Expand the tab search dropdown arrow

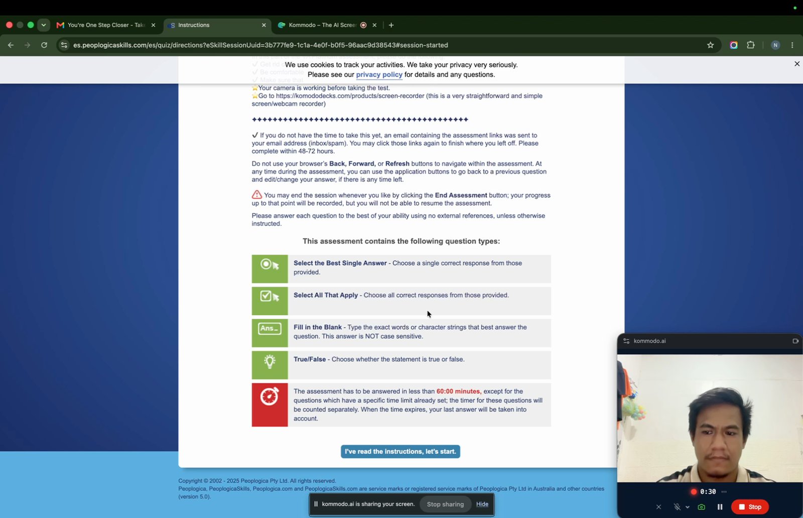44,25
